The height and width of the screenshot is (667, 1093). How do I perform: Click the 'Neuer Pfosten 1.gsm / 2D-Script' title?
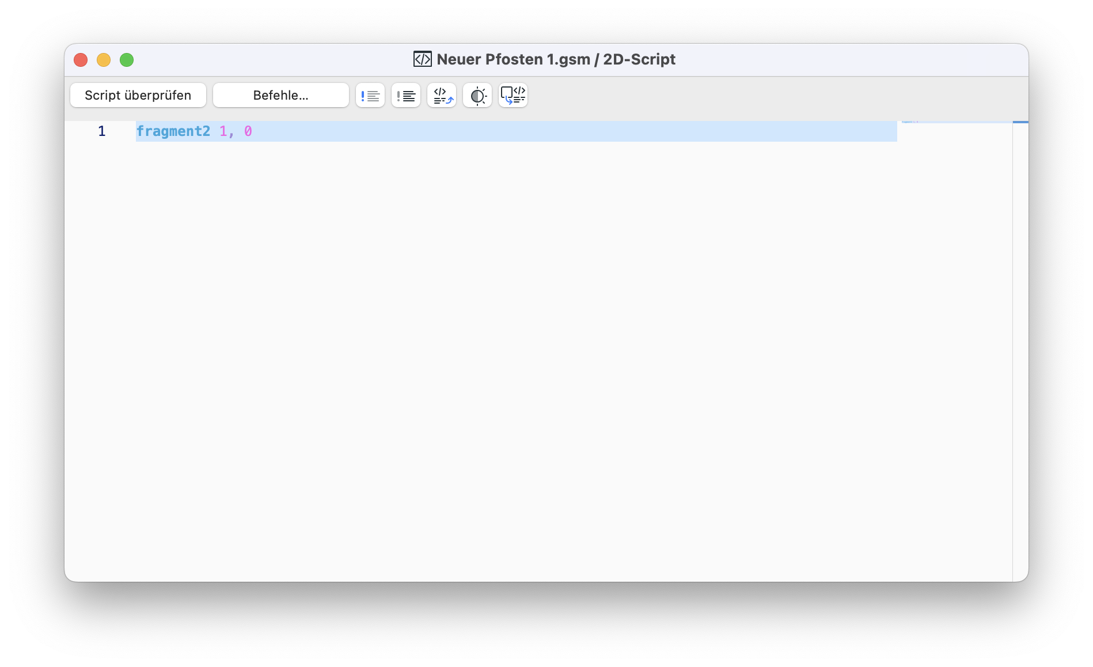556,59
